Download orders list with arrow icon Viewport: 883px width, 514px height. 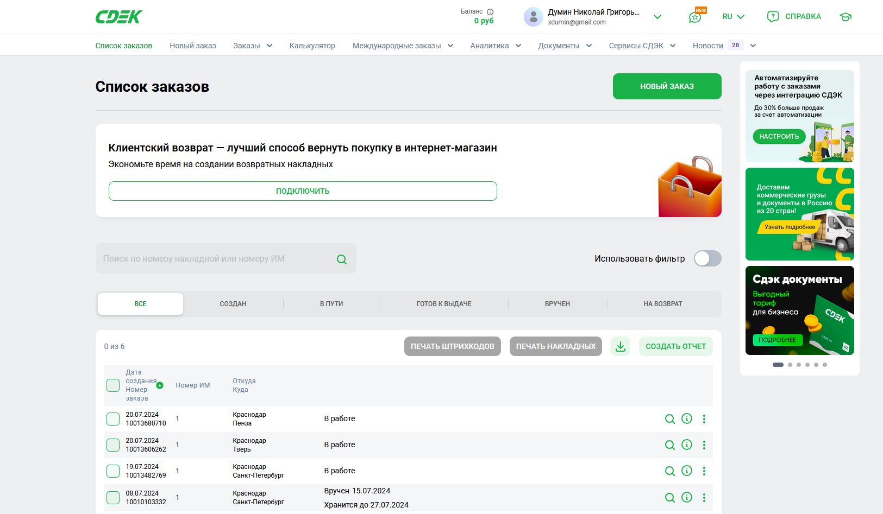(x=621, y=346)
